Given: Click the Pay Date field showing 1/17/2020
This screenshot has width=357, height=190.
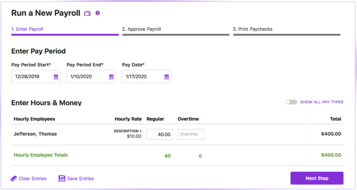Looking at the screenshot, I should point(147,76).
